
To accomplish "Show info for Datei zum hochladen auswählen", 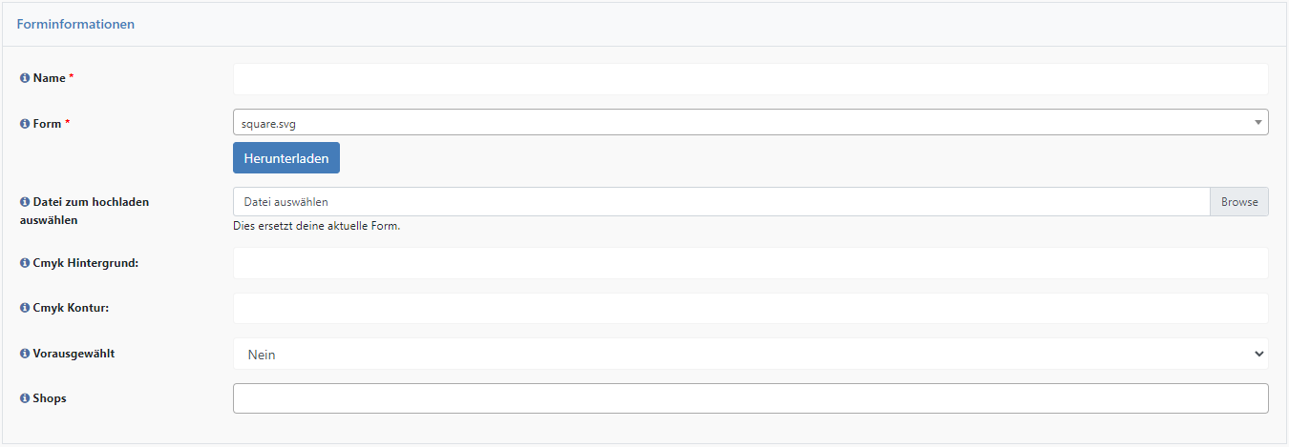I will (25, 202).
